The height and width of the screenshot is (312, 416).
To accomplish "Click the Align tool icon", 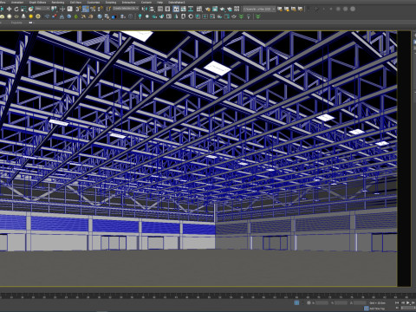I will pyautogui.click(x=152, y=9).
